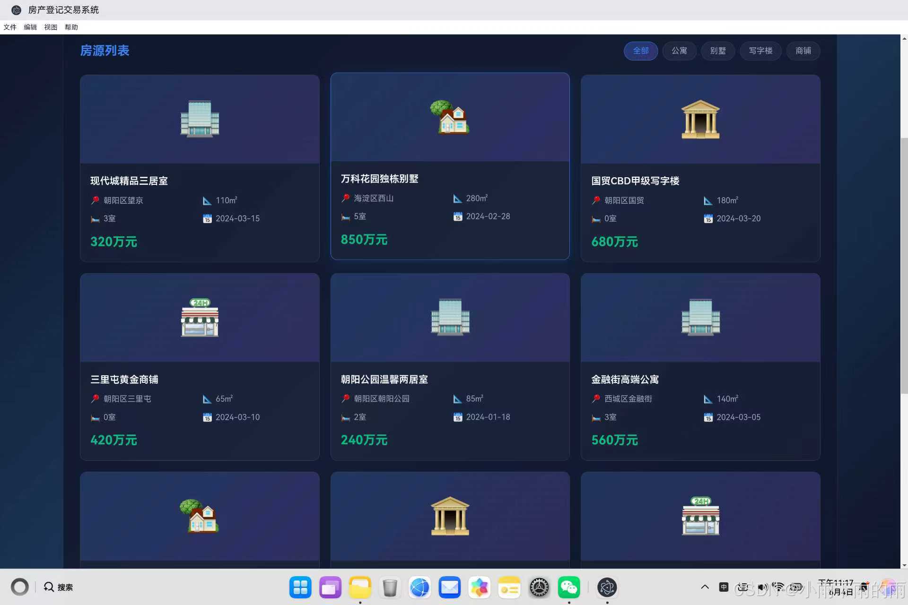Click the 24H store icon in the partially visible bottom-row card
Viewport: 908px width, 605px height.
700,516
